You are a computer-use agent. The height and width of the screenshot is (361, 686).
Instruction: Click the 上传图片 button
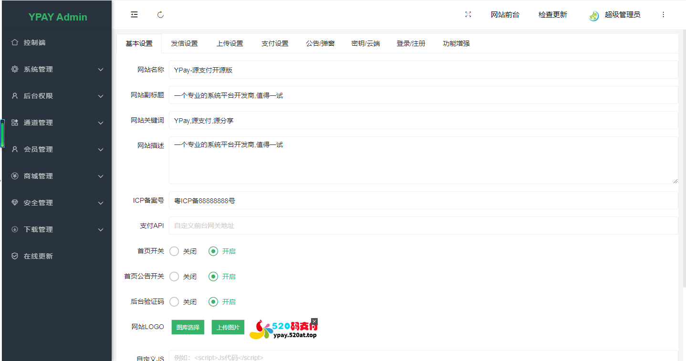(x=228, y=327)
